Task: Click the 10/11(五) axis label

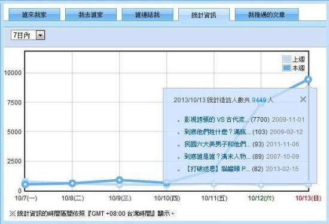Action: (x=214, y=198)
